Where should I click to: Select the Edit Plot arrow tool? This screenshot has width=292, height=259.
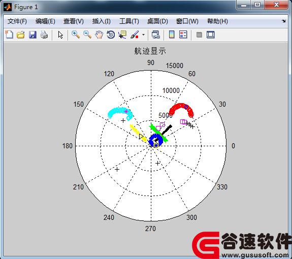[60, 35]
